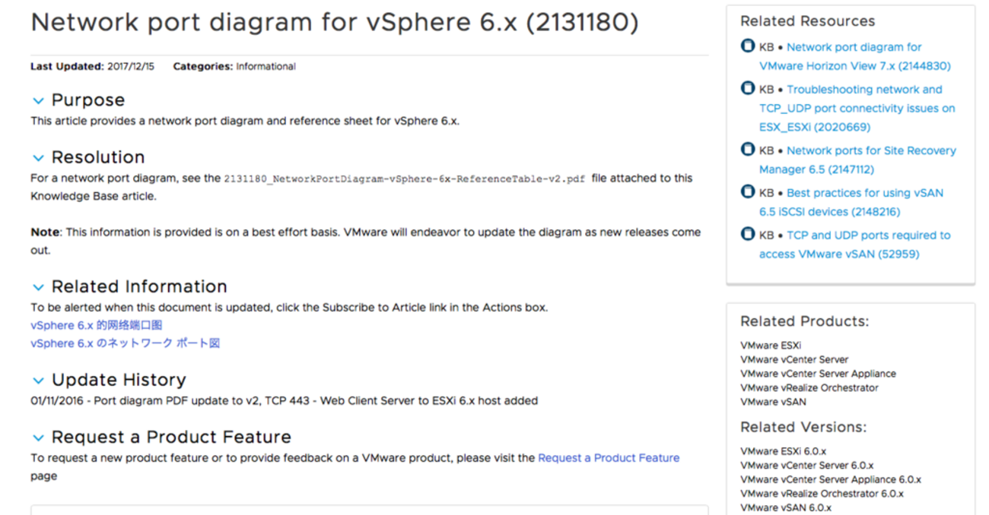Click KB icon beside Site Recovery Manager link

748,150
